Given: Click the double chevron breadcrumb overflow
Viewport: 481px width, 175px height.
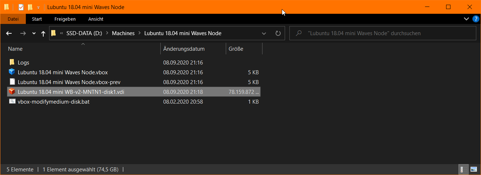Looking at the screenshot, I should click(x=62, y=33).
